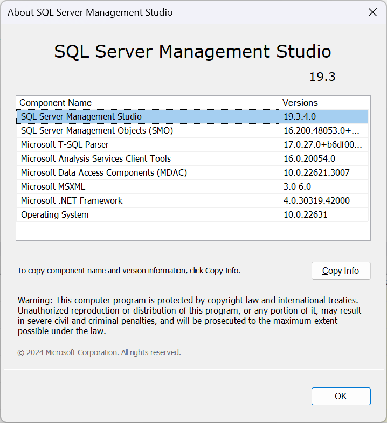Click version value 10.0.22621.3007
387x423 pixels.
316,172
